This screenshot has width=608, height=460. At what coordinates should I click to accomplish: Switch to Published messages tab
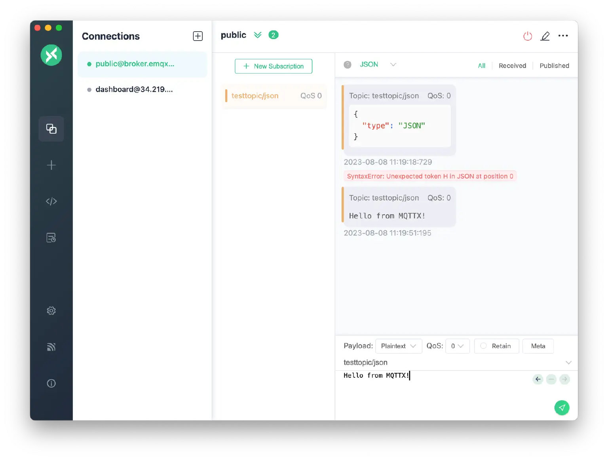coord(554,66)
